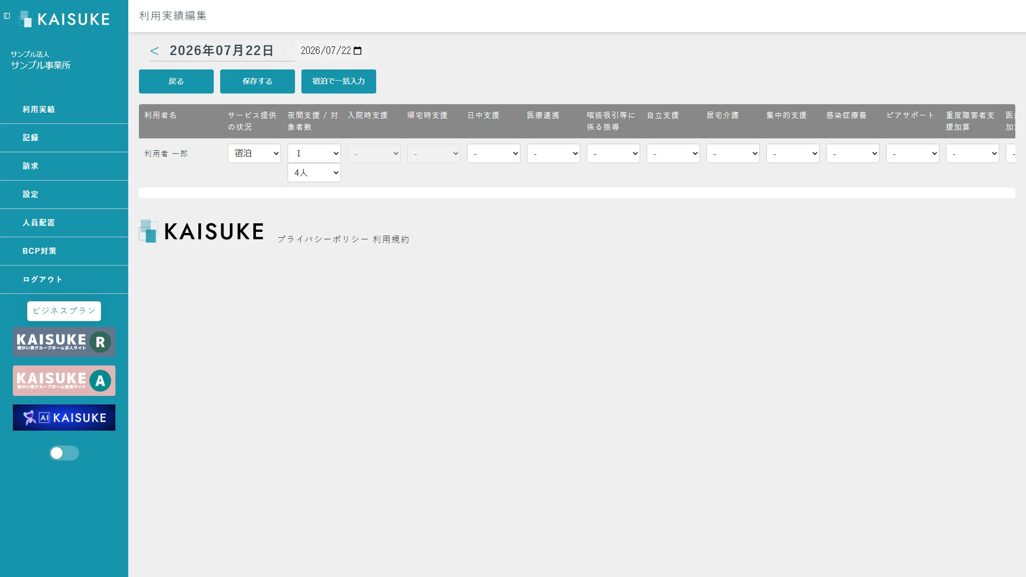Open the KAISUKE R recruitment site banner
This screenshot has height=577, width=1026.
pyautogui.click(x=64, y=342)
